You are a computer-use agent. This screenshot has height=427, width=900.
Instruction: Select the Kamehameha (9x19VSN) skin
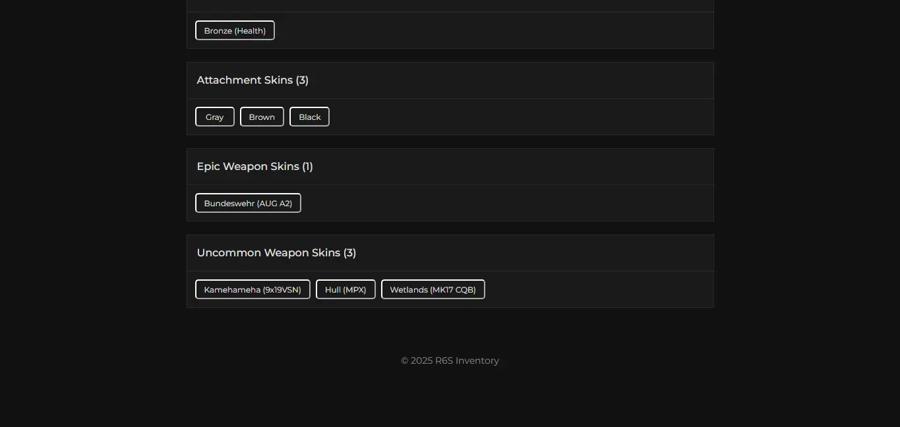point(253,289)
